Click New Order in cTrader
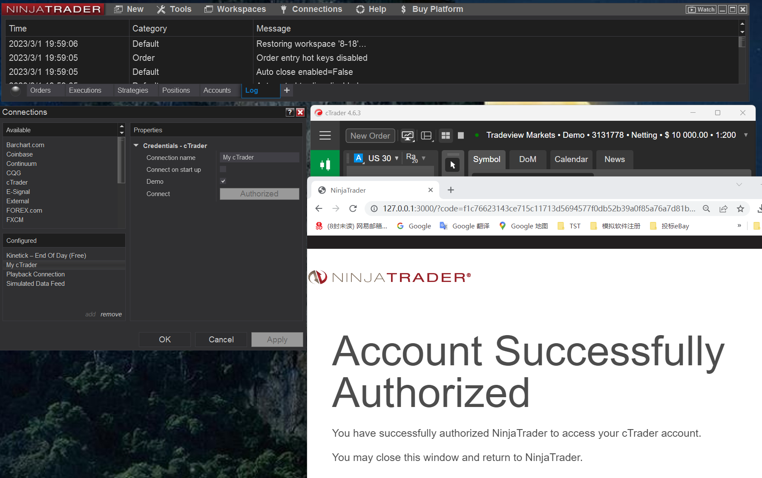Screen dimensions: 762x478 (x=370, y=136)
